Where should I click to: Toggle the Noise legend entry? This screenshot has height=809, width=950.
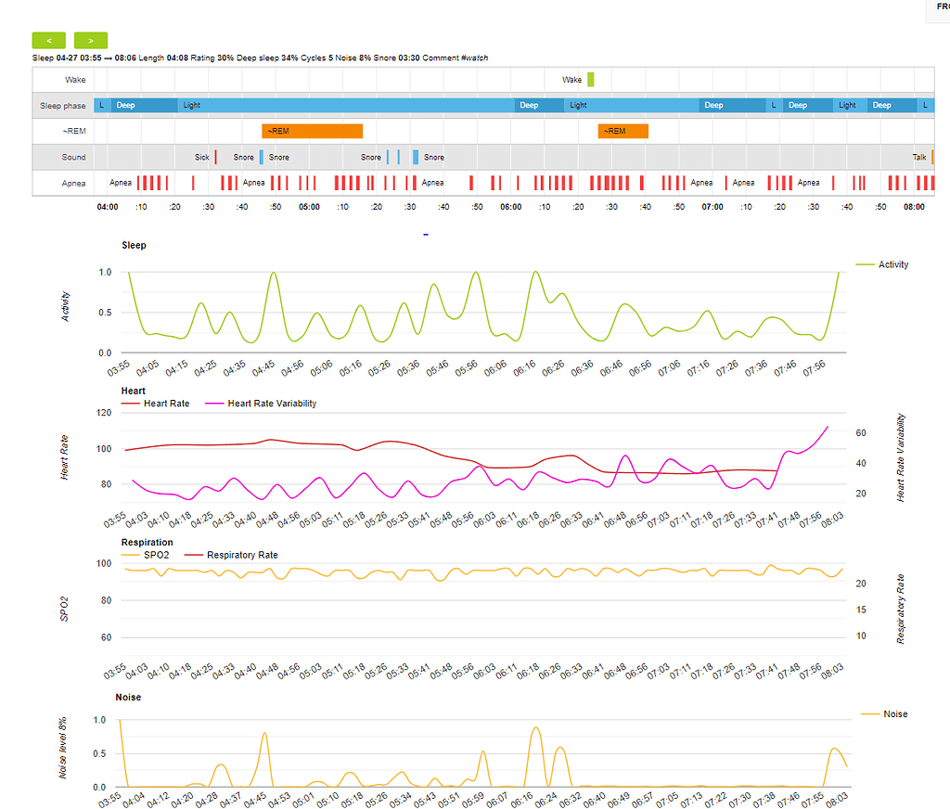(x=884, y=714)
